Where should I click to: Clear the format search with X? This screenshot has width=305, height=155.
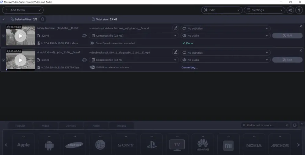coord(287,125)
